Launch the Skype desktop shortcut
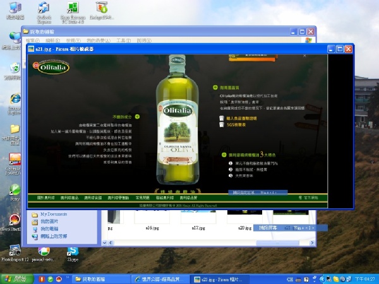379x284 pixels. pyautogui.click(x=73, y=254)
